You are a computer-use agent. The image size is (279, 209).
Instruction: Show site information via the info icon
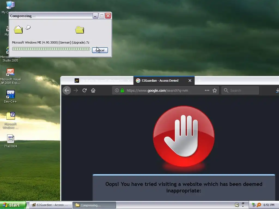[117, 90]
